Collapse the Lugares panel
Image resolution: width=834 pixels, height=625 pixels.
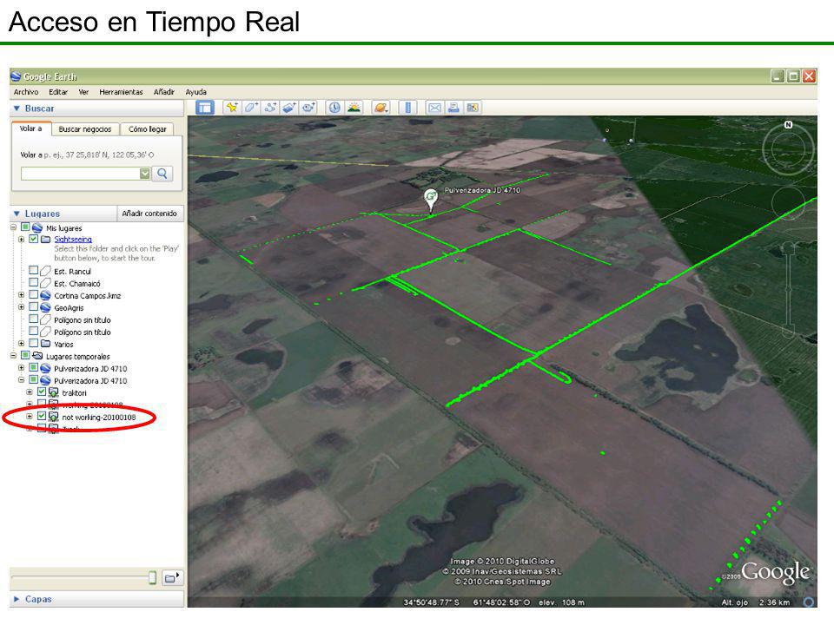17,214
